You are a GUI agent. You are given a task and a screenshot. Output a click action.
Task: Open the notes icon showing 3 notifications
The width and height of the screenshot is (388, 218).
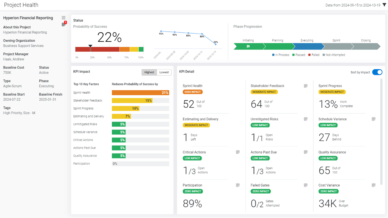pos(64,24)
